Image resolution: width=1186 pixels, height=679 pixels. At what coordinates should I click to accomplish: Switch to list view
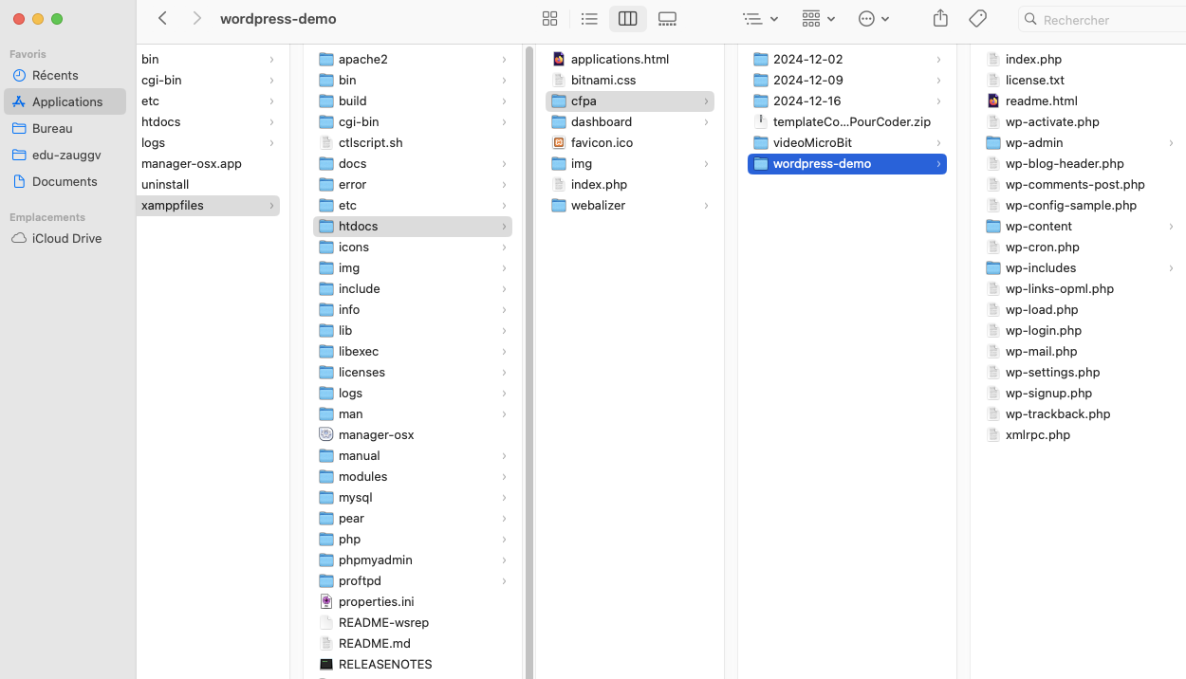coord(589,19)
